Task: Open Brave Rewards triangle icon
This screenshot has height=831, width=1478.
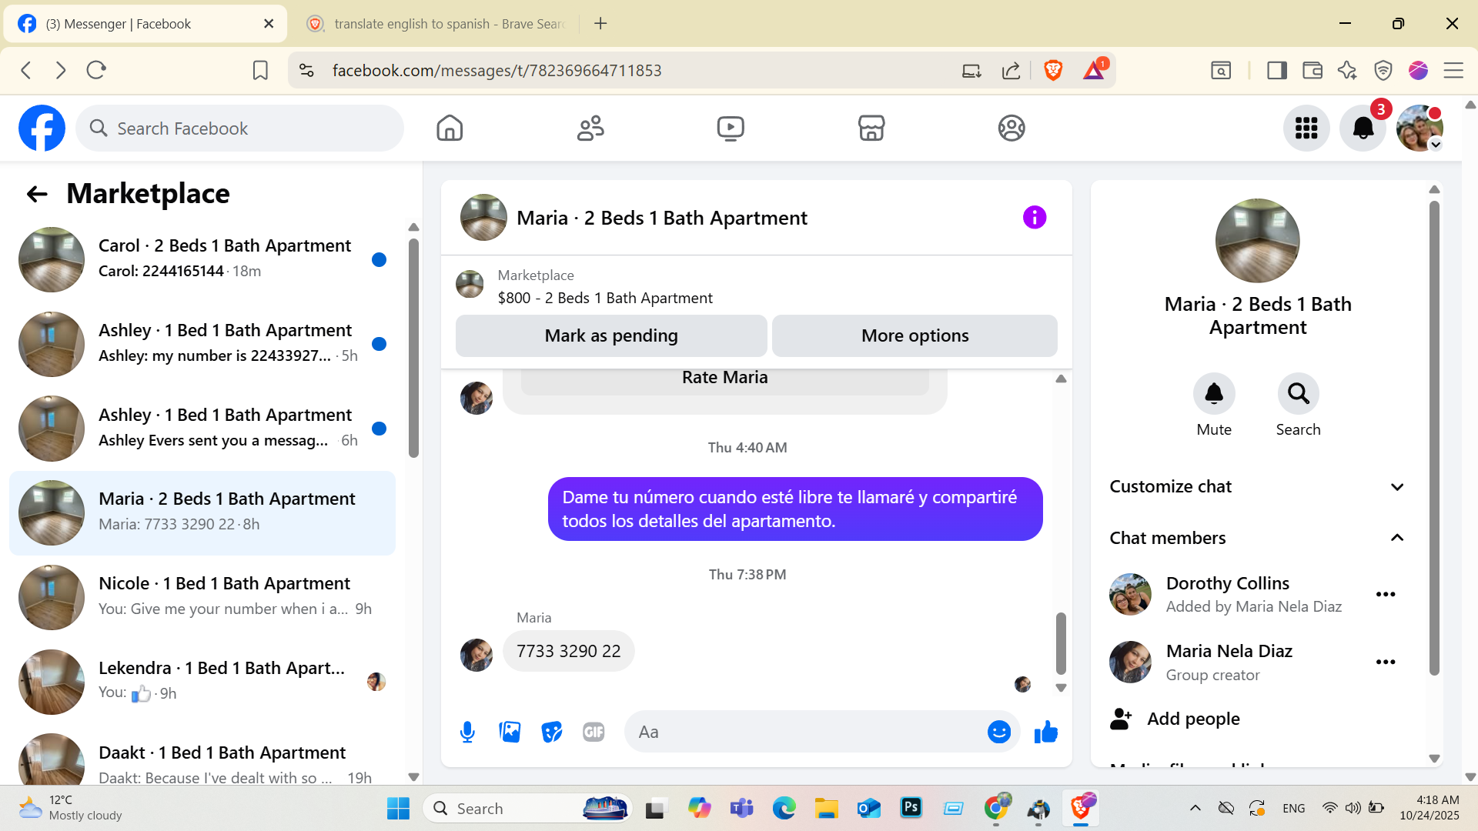Action: 1094,71
